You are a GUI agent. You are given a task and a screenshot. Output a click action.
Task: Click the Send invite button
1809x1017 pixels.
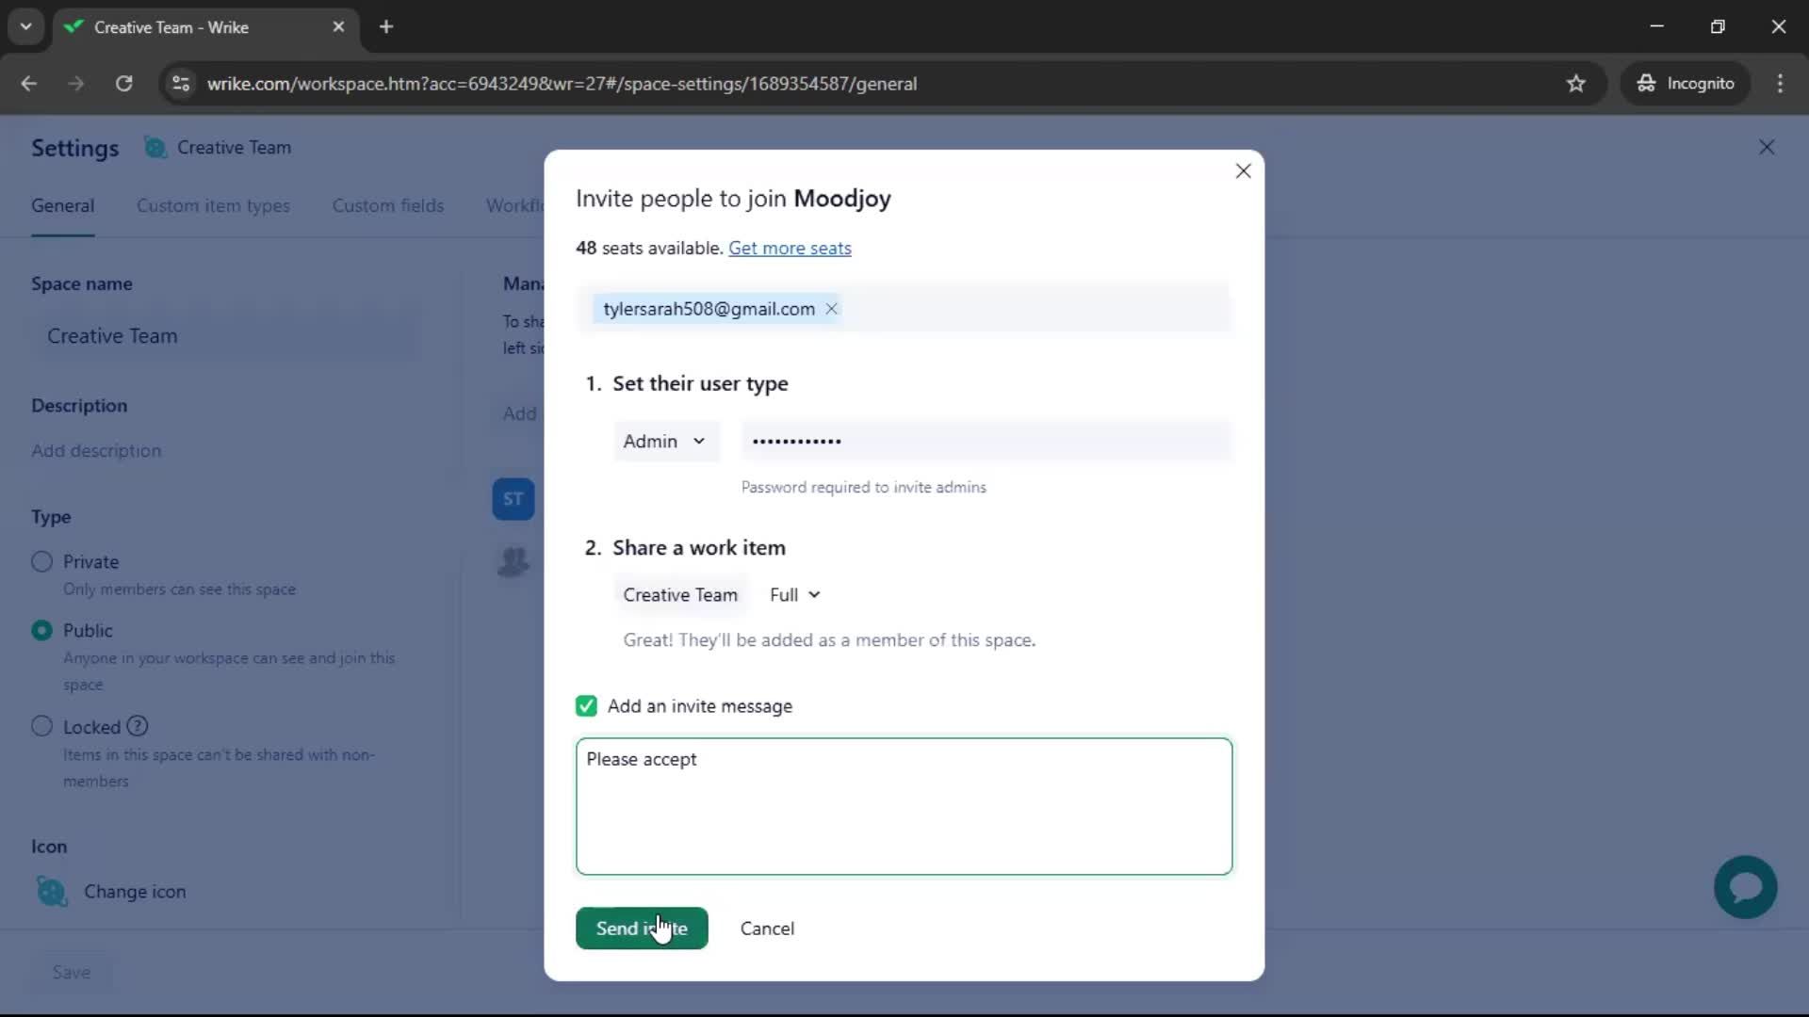point(642,928)
